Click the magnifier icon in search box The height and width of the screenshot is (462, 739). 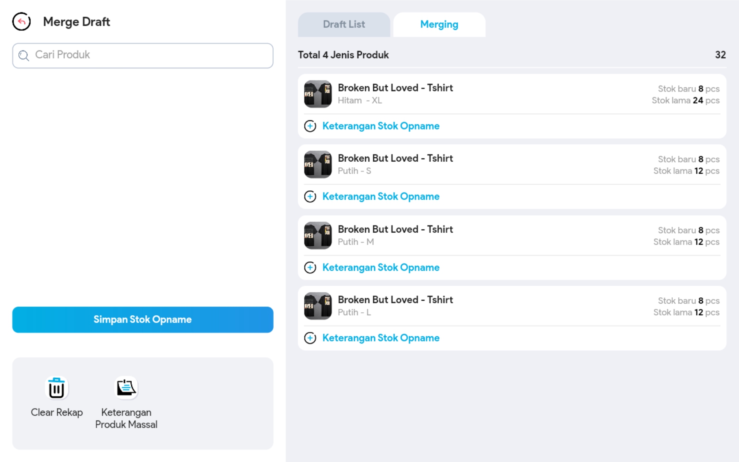point(24,56)
